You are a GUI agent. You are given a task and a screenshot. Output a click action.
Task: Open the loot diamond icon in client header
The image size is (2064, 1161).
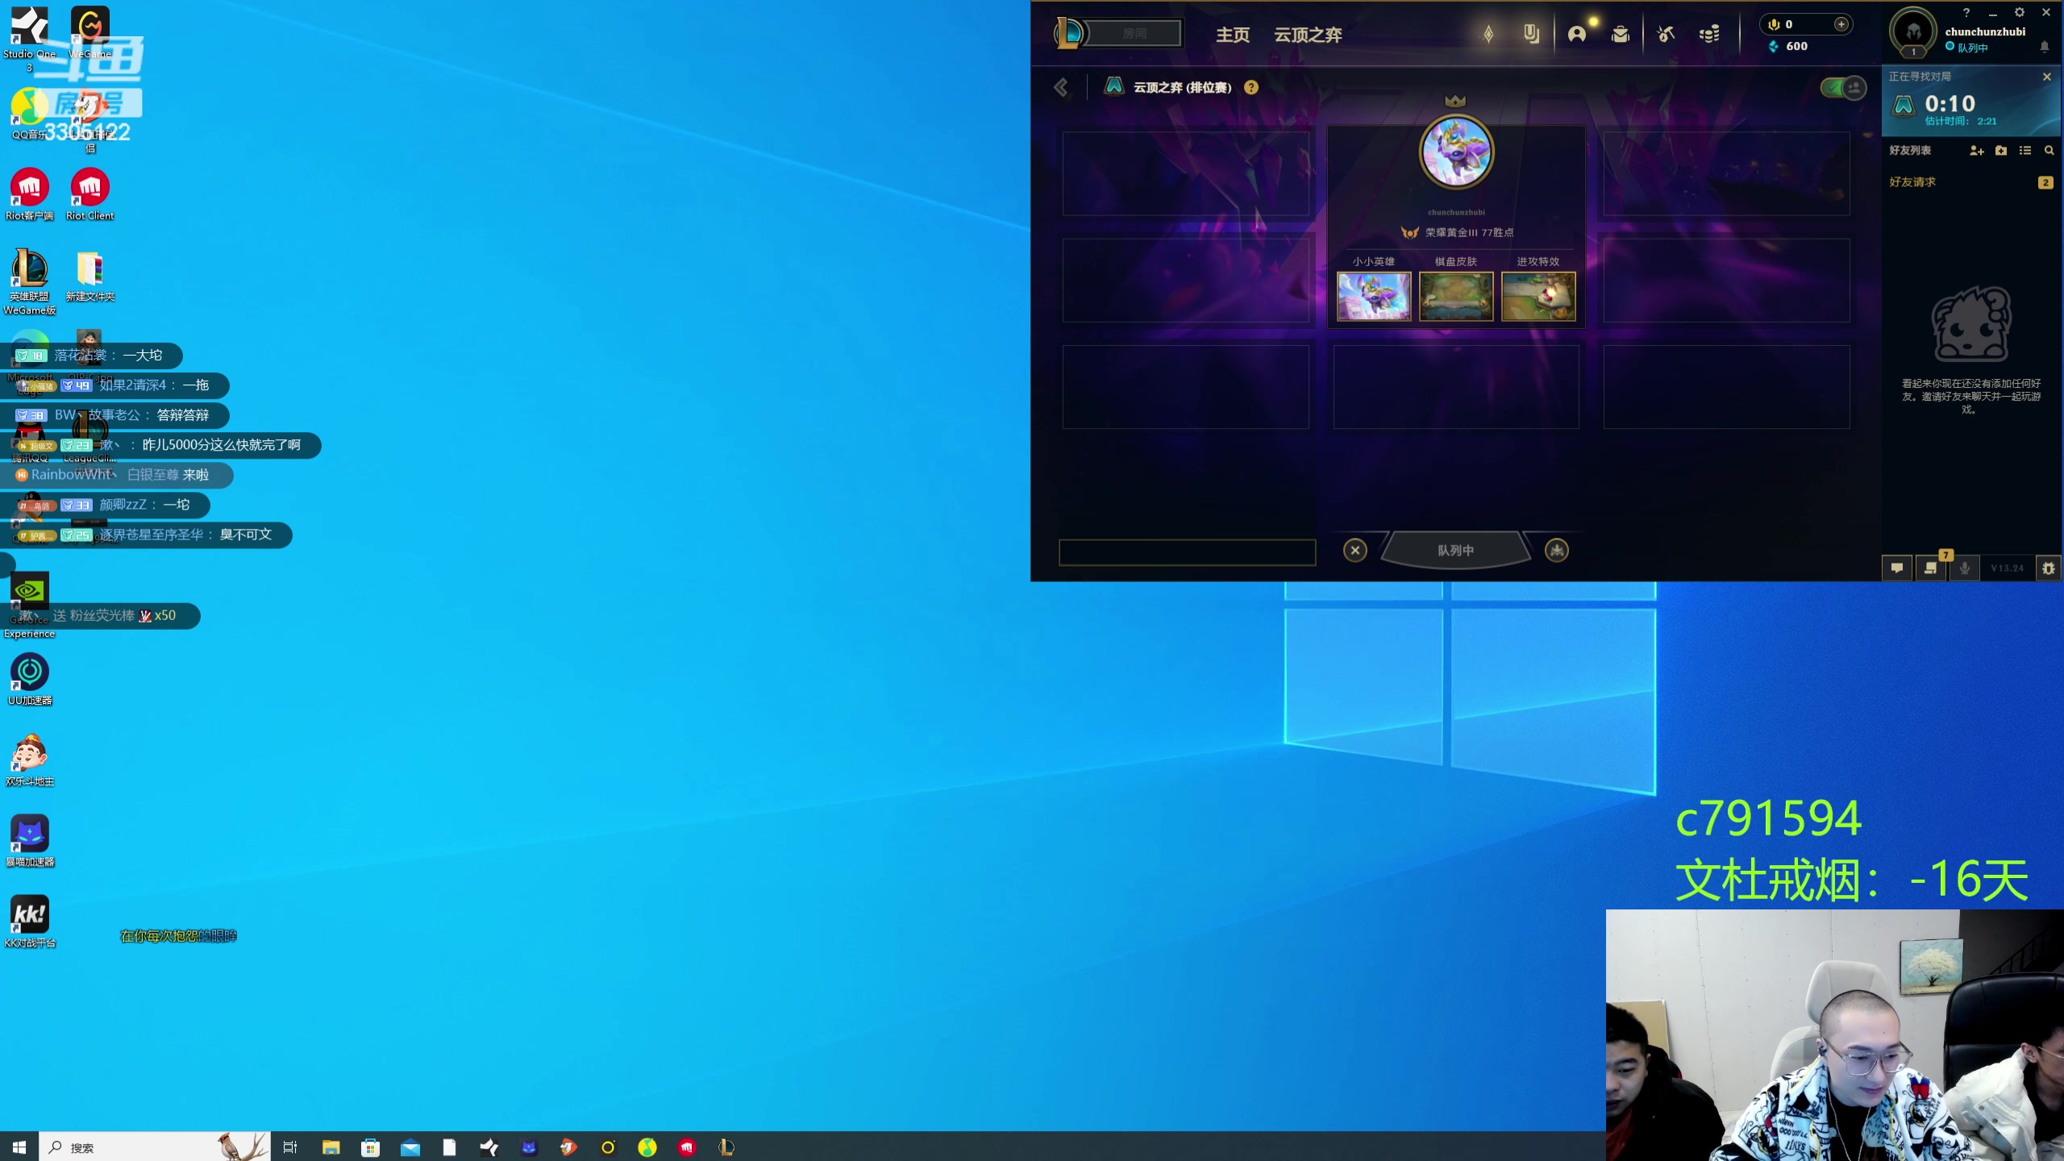click(1488, 34)
